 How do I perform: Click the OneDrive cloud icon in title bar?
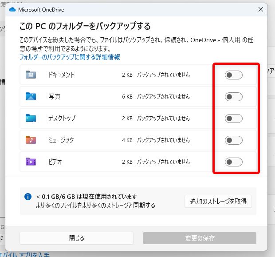tap(12, 9)
